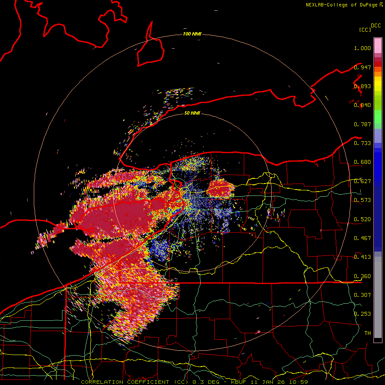385x385 pixels.
Task: Click the 0.787 scale value
Action: pos(362,124)
